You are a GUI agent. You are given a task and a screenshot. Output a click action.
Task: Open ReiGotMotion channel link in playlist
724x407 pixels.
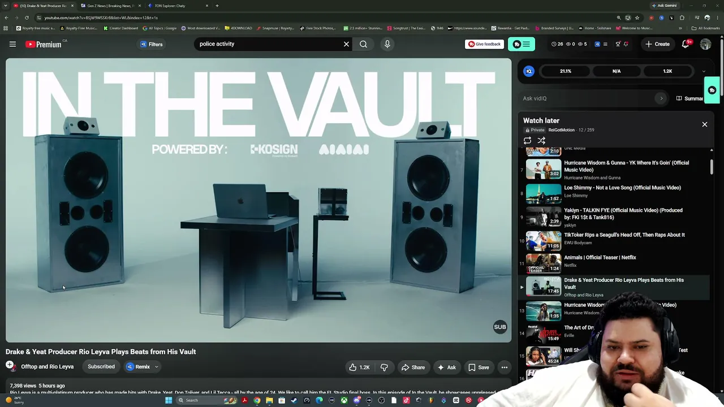[561, 130]
